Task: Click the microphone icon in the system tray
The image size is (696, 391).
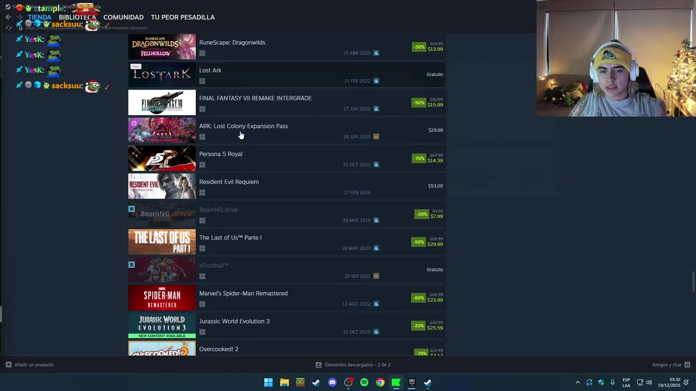Action: click(x=613, y=382)
